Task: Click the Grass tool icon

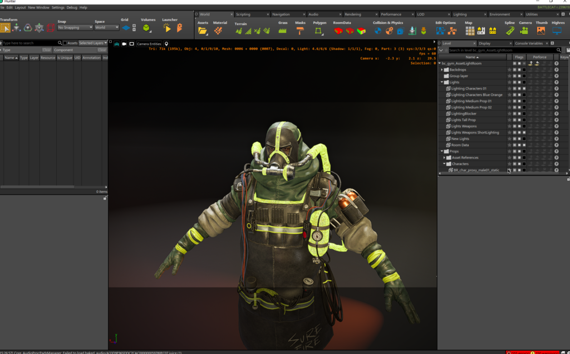Action: tap(283, 31)
